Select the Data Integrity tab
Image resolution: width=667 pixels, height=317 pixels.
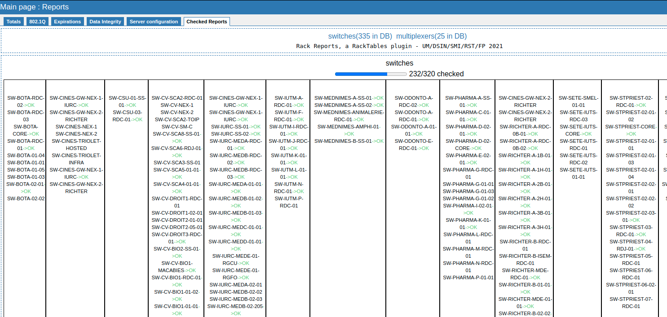pos(105,22)
